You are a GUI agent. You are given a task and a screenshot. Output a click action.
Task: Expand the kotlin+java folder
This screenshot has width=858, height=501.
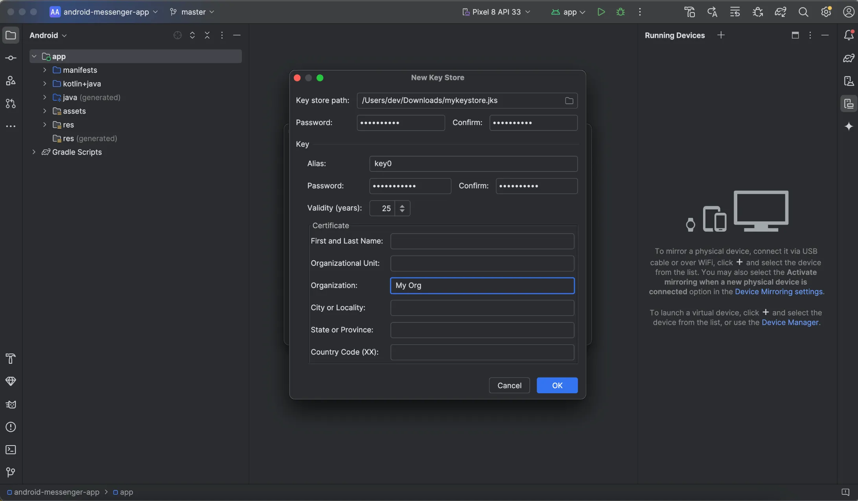[45, 84]
